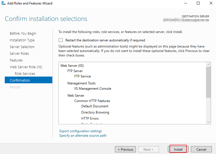Select the Common HTTP Features entry
This screenshot has width=216, height=154.
[x=92, y=101]
